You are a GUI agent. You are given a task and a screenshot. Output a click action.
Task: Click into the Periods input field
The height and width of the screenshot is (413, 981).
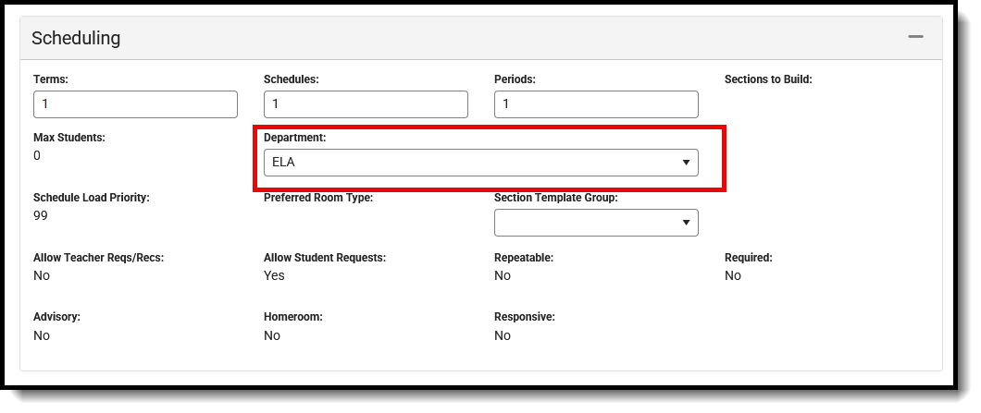click(x=596, y=104)
